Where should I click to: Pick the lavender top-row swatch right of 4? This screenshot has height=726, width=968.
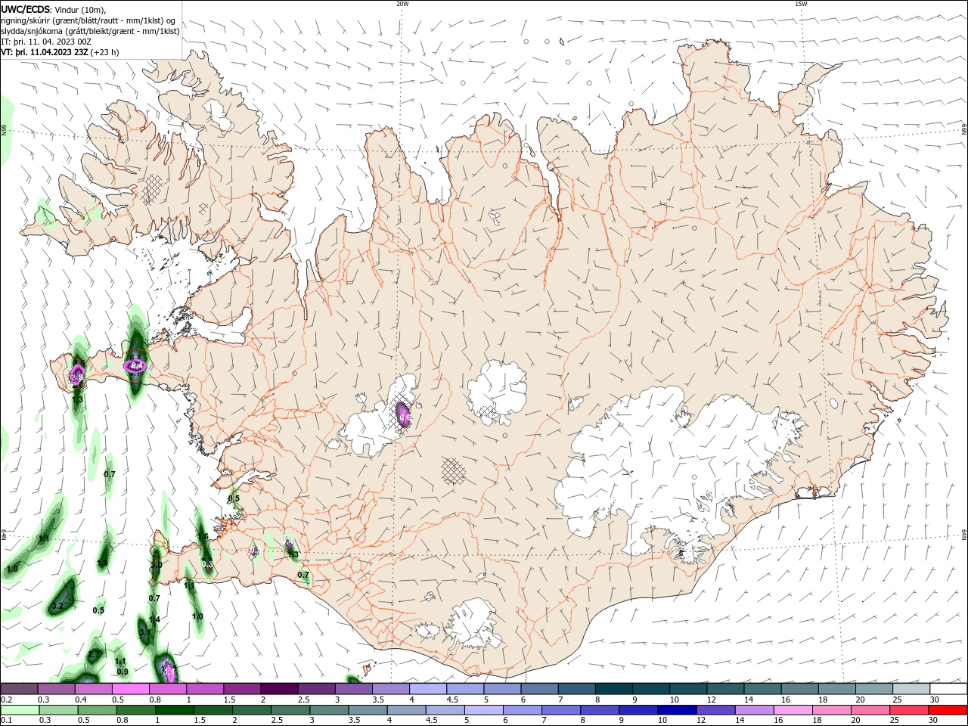click(x=427, y=688)
